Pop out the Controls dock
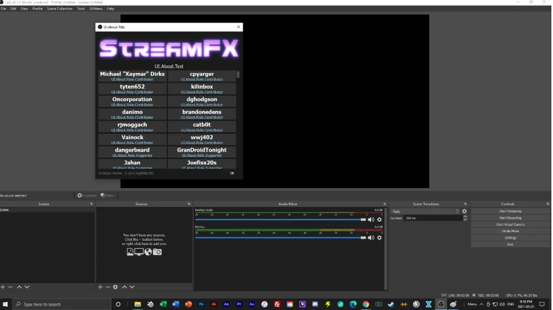Screen dimensions: 553x310 pos(548,204)
